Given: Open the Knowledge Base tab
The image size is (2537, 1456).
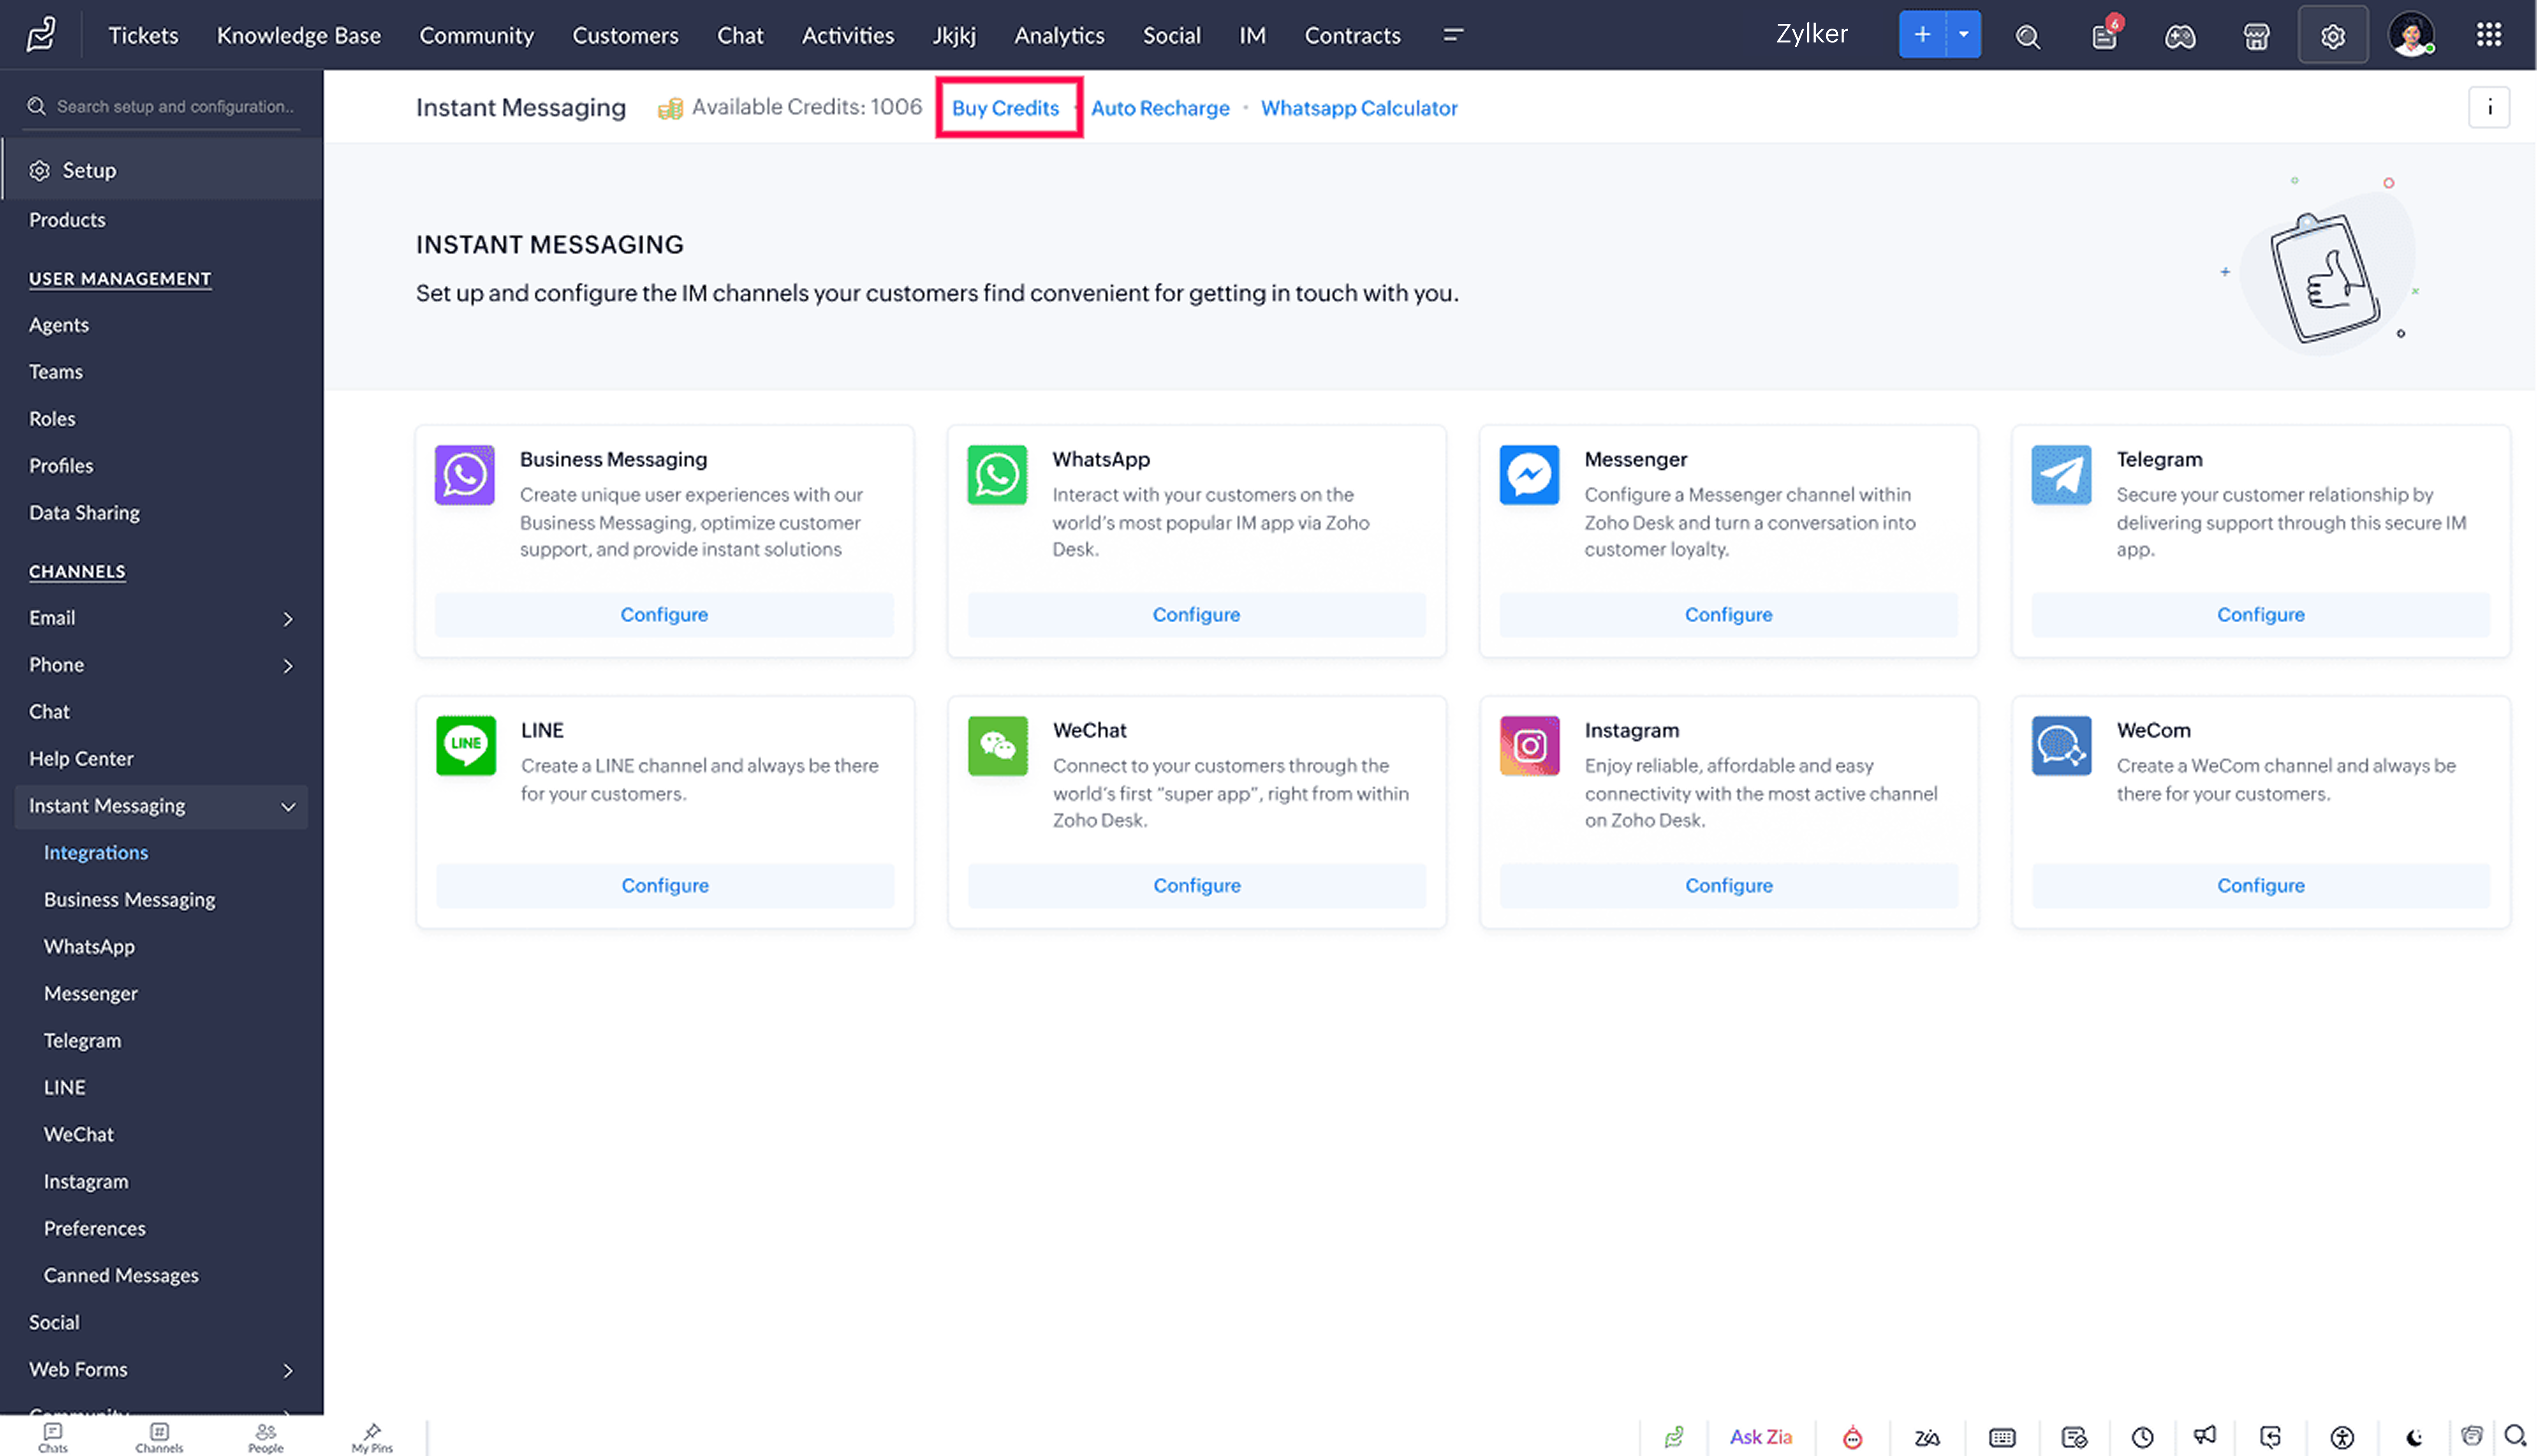Looking at the screenshot, I should pyautogui.click(x=298, y=36).
